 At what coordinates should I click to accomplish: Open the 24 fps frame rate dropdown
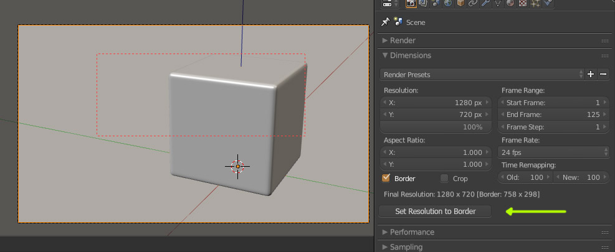pyautogui.click(x=553, y=152)
